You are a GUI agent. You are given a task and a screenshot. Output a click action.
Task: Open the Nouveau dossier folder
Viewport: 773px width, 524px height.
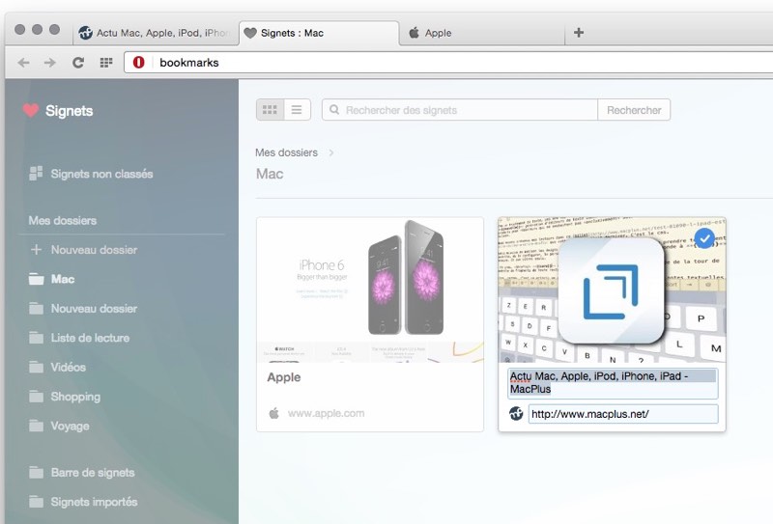click(83, 309)
